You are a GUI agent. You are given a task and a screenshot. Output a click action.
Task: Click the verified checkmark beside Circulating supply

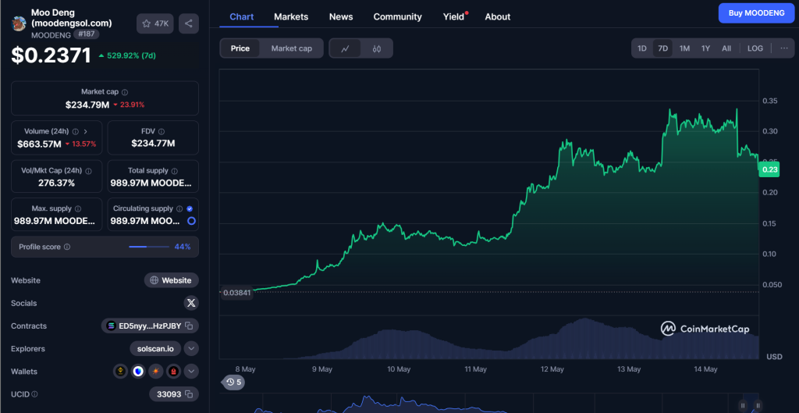pos(190,209)
